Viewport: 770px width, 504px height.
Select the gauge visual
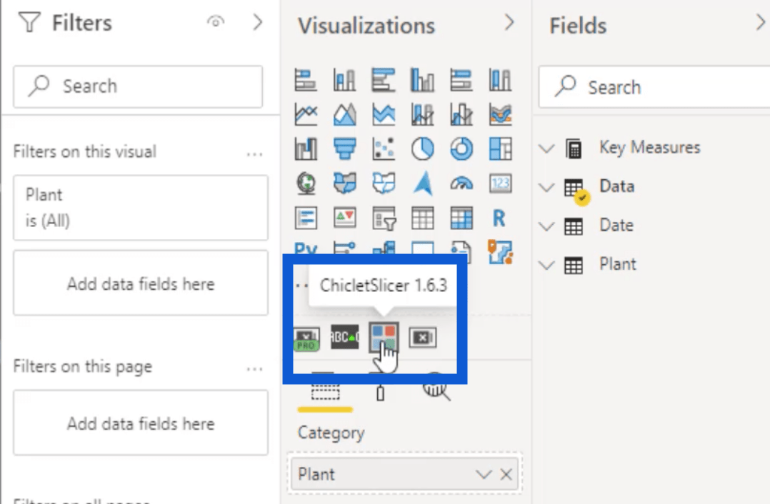[x=461, y=183]
